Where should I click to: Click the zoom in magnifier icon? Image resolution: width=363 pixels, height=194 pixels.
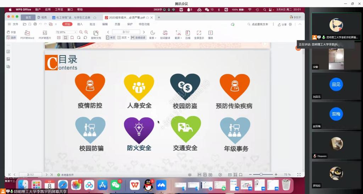point(86,32)
